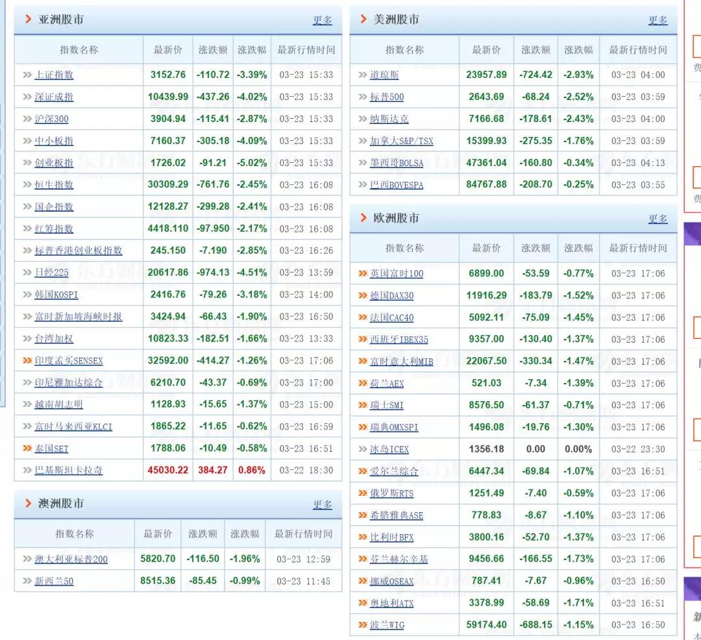This screenshot has width=701, height=640.
Task: Click the orange chevron in 美洲股市 header
Action: [x=363, y=19]
